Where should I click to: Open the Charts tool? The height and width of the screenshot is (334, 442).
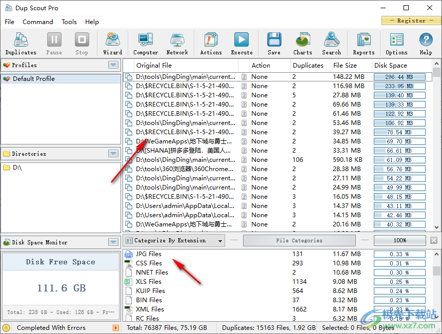click(303, 44)
